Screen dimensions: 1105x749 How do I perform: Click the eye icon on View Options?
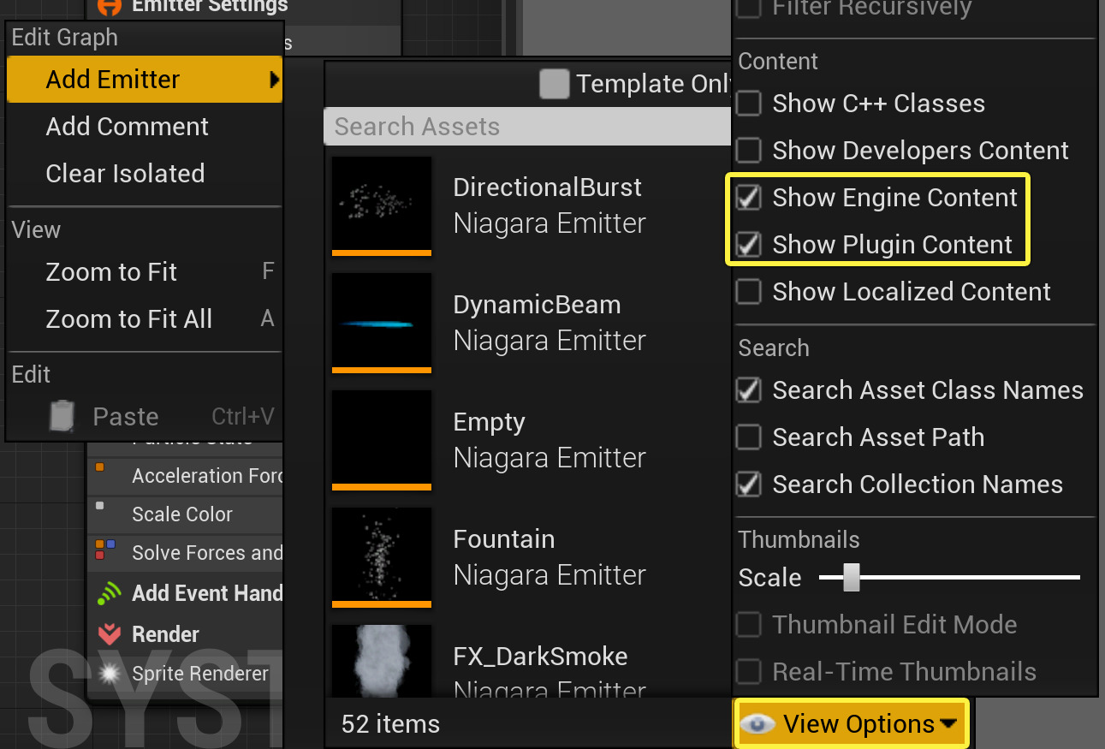click(757, 724)
